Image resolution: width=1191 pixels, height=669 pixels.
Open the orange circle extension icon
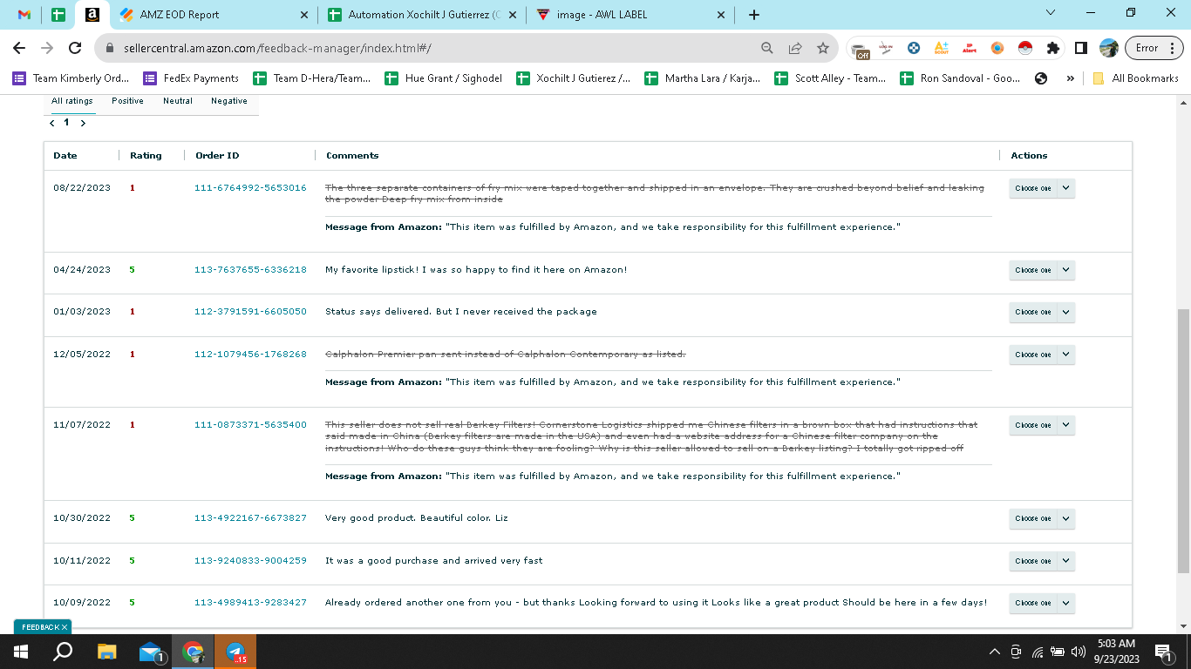[997, 48]
